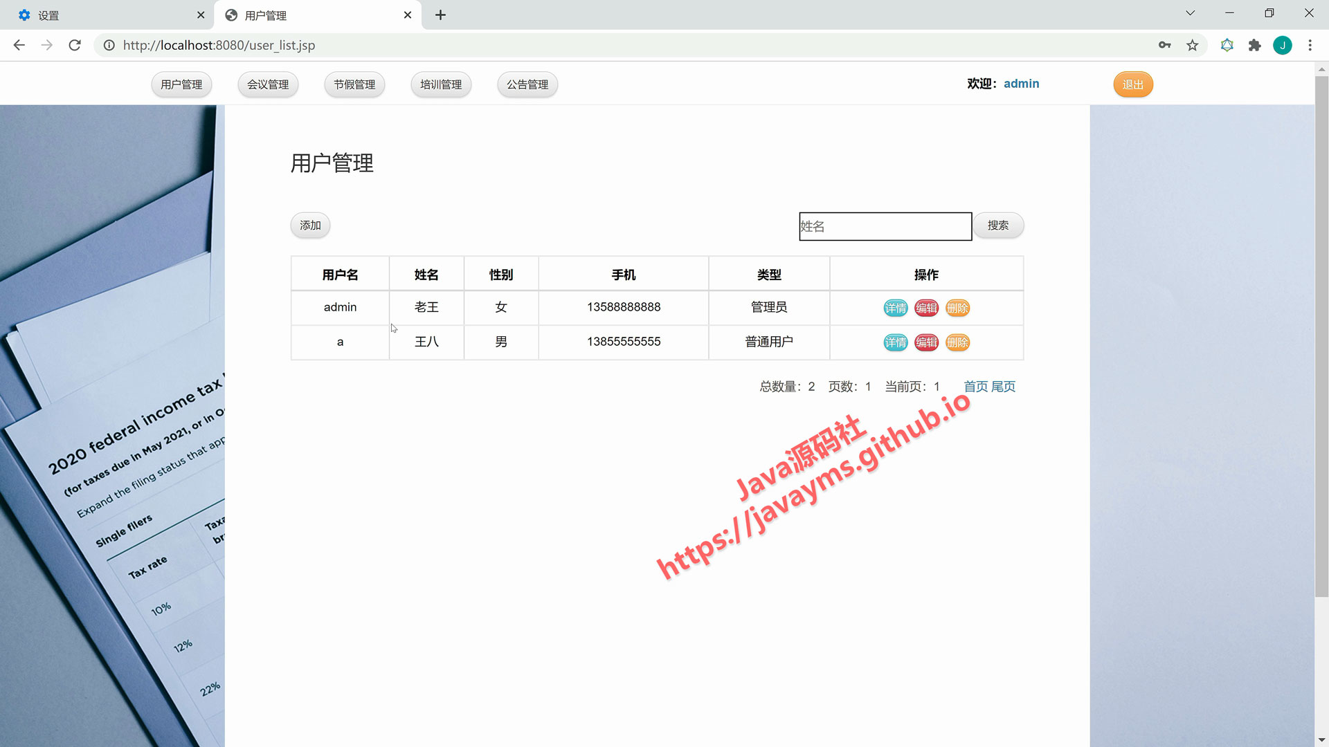Delete the user a row
This screenshot has height=747, width=1329.
click(957, 342)
